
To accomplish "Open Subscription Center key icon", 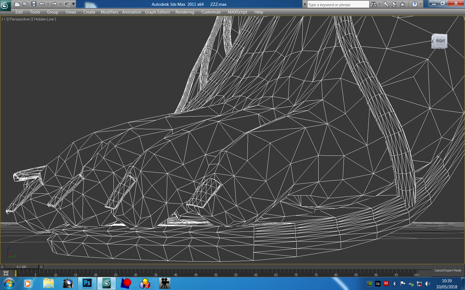I will [x=386, y=4].
